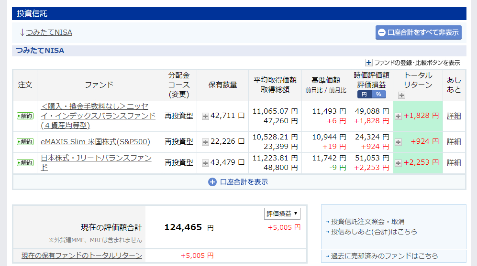Click 解約 for ニッセイ・インデックスバランスファンド
Viewport: 477px width, 266px height.
click(x=25, y=116)
